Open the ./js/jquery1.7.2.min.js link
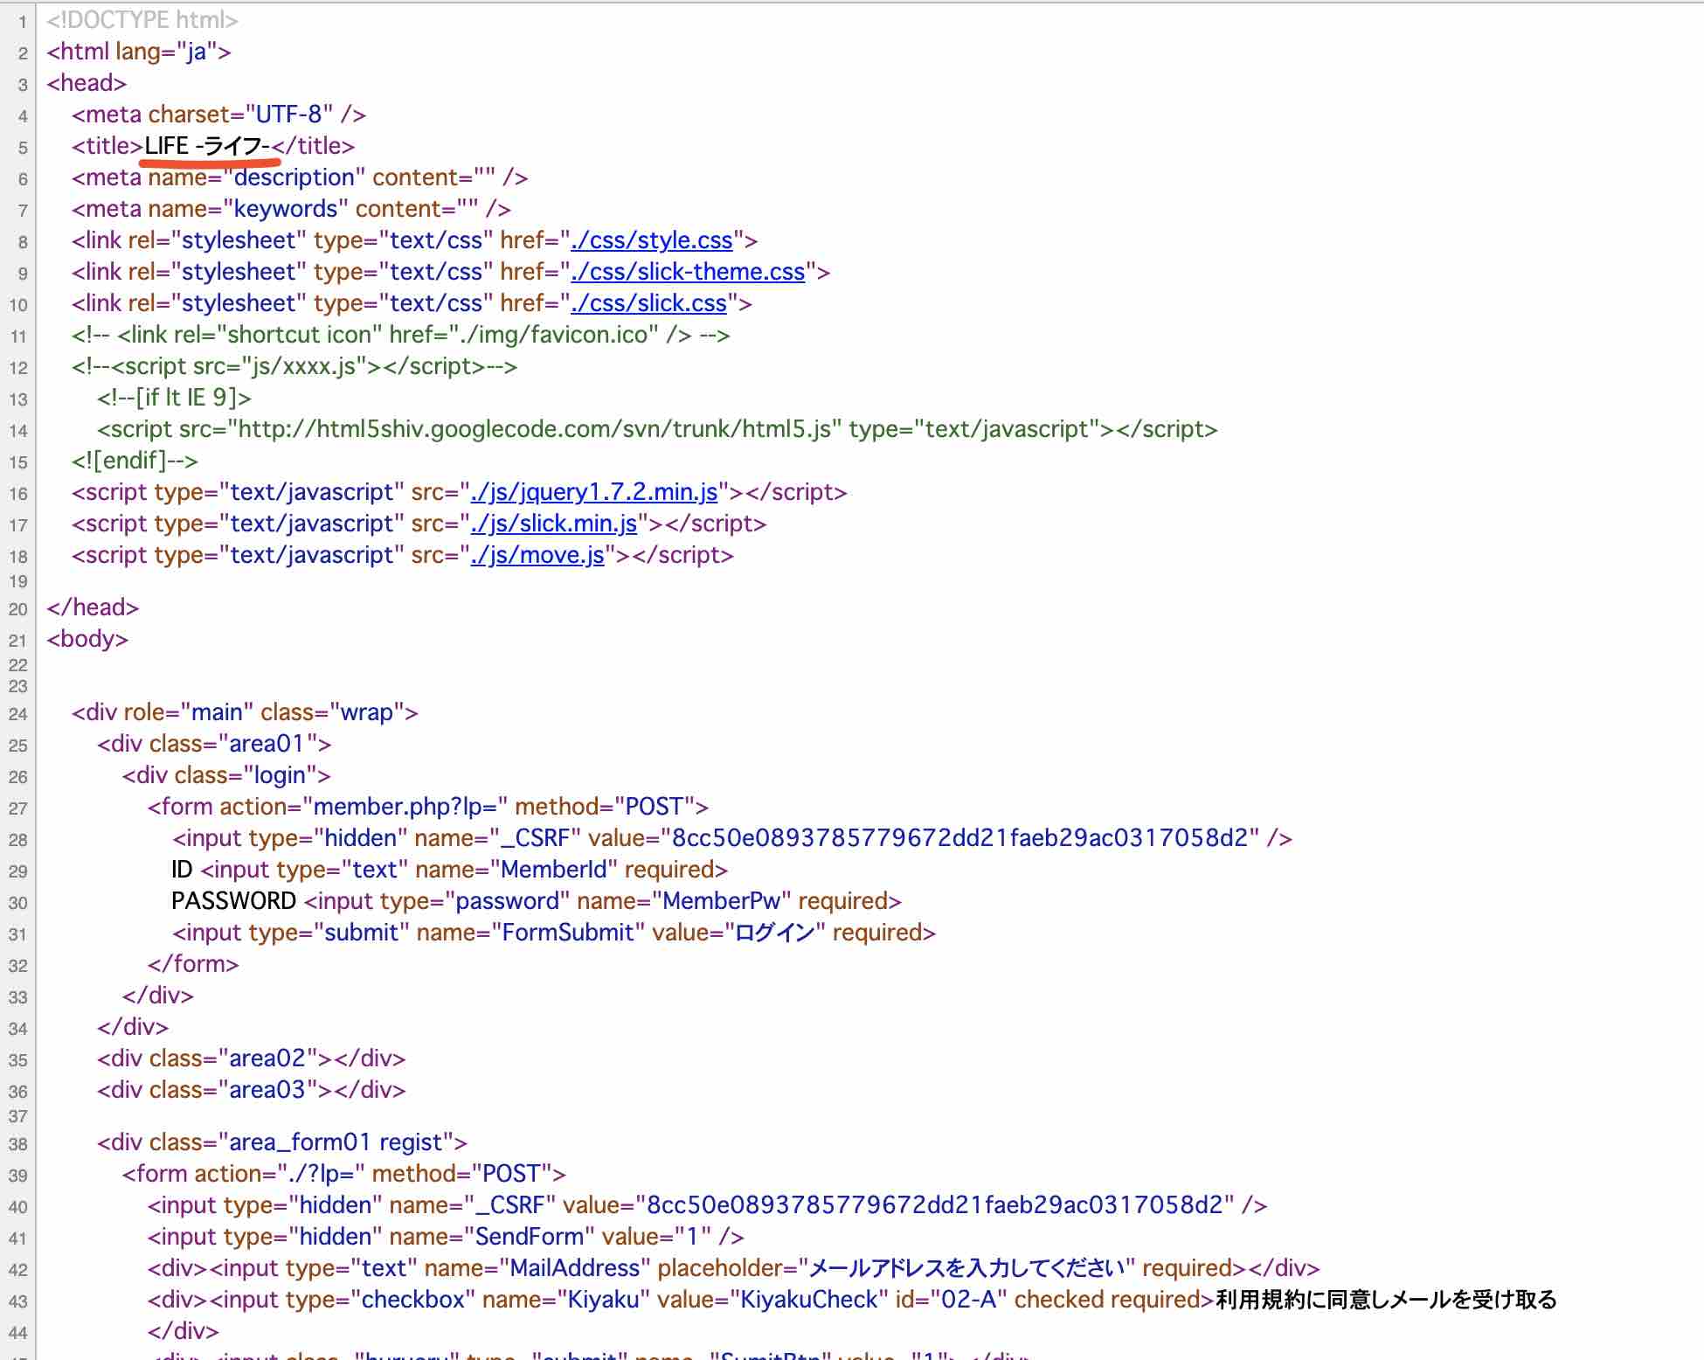 click(x=594, y=492)
